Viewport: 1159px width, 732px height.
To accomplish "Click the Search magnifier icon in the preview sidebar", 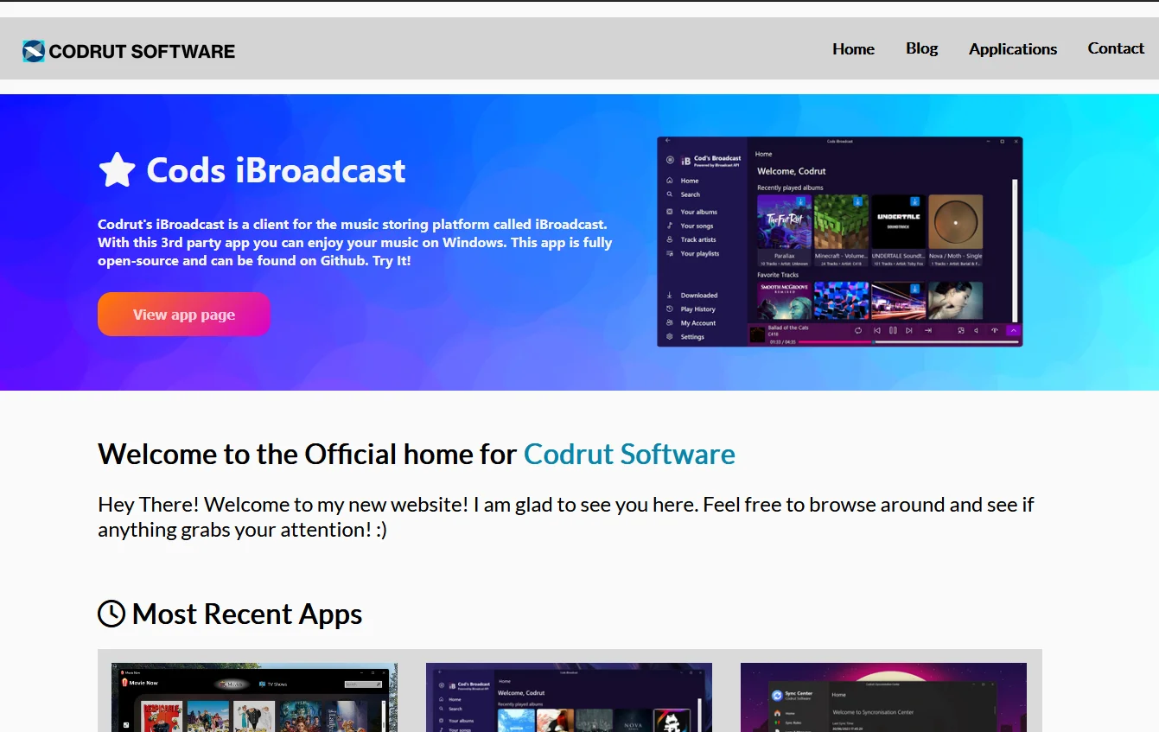I will click(x=670, y=194).
